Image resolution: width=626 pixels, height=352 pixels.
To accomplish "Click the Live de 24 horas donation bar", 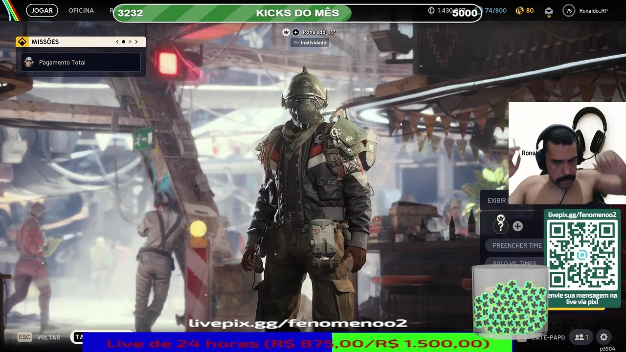I will pos(297,343).
